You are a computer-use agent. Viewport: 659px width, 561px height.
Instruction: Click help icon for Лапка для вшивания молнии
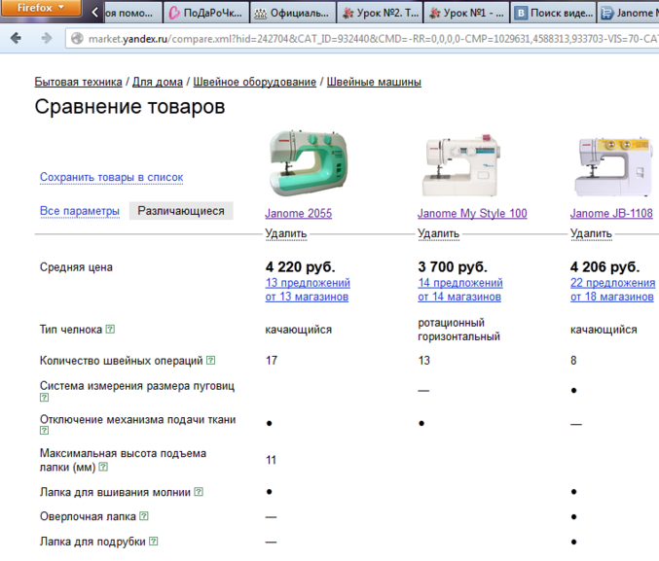200,493
